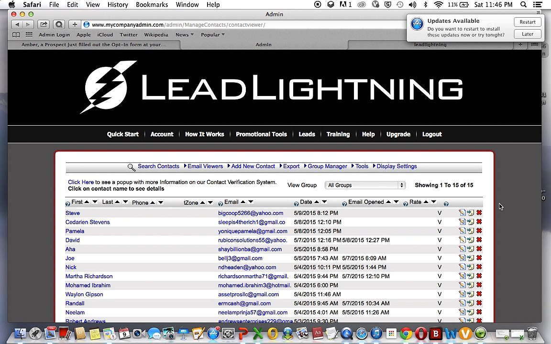Click the help icon beside Date header
This screenshot has height=344, width=551.
pyautogui.click(x=296, y=204)
